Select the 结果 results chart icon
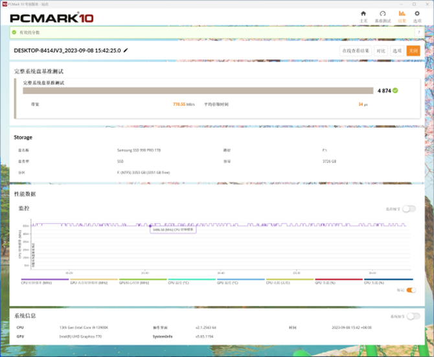This screenshot has height=357, width=434. (402, 16)
